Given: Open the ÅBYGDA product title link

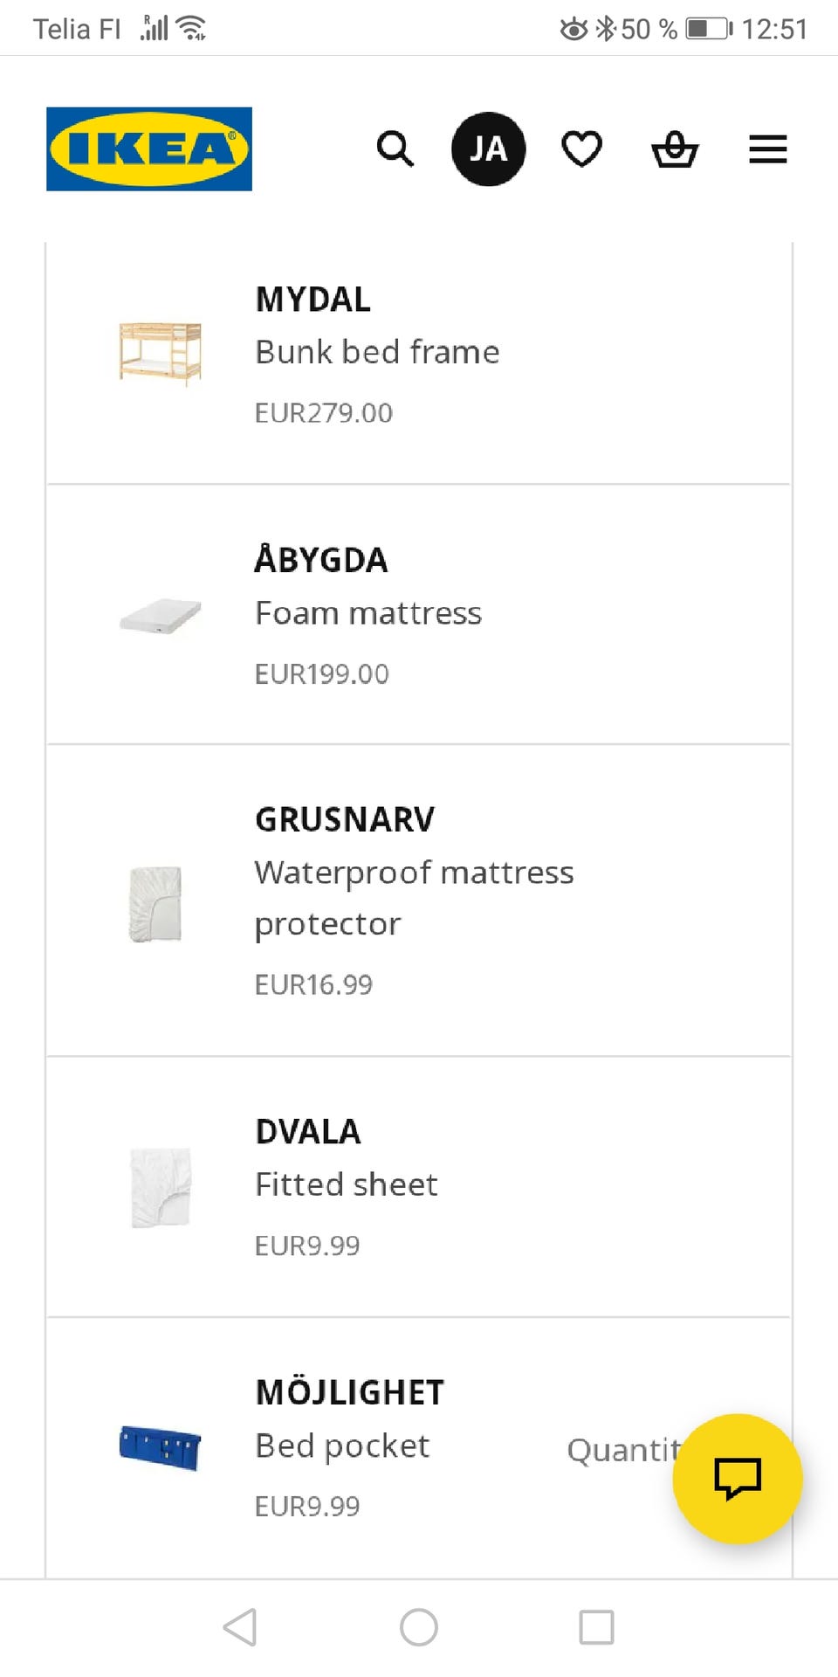Looking at the screenshot, I should click(x=320, y=560).
